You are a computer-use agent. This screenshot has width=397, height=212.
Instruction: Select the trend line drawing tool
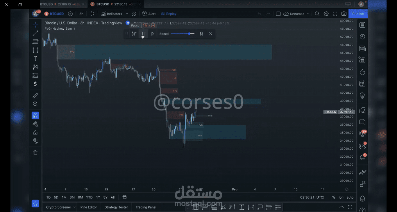[35, 33]
